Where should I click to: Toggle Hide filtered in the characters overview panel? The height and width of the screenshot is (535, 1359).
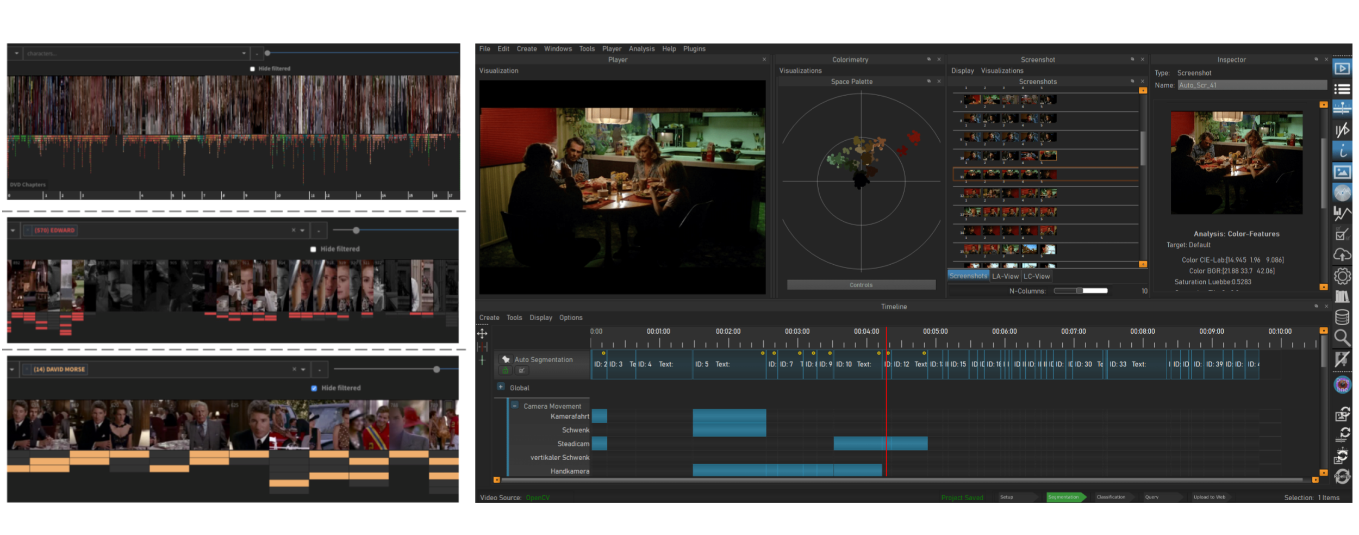coord(252,69)
